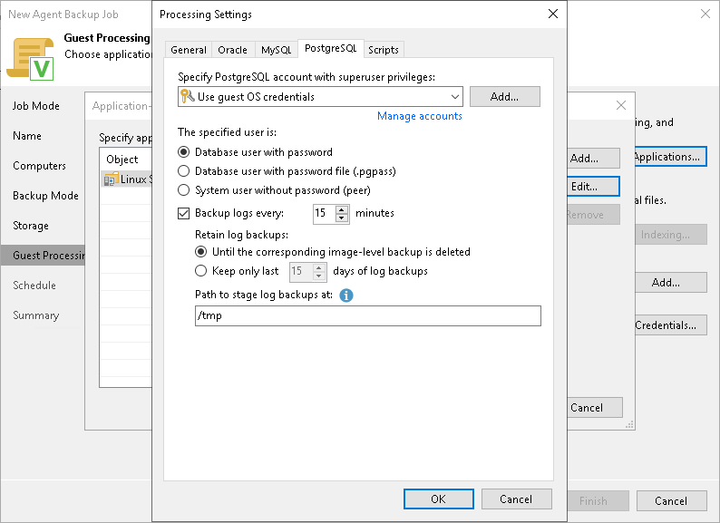Go to Backup Mode wizard step
Image resolution: width=720 pixels, height=523 pixels.
46,196
